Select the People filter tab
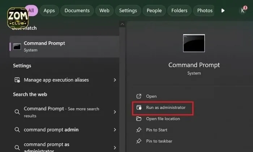This screenshot has width=253, height=152. [x=154, y=10]
